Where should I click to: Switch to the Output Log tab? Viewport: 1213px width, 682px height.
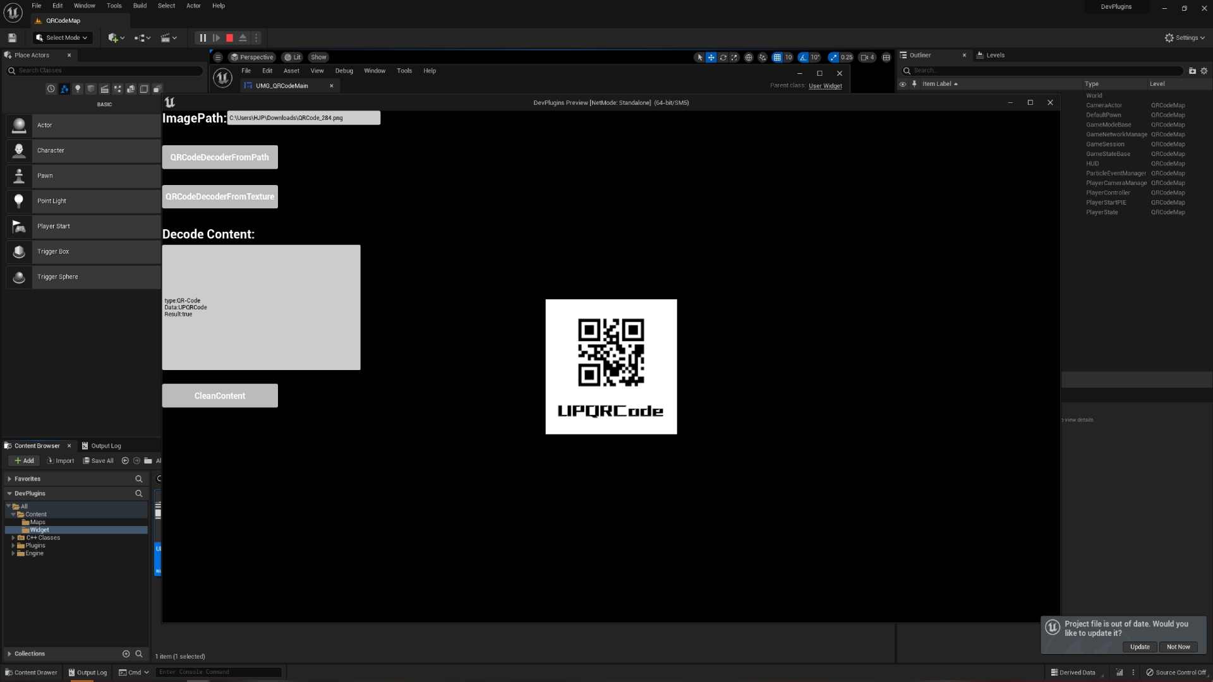(x=107, y=446)
